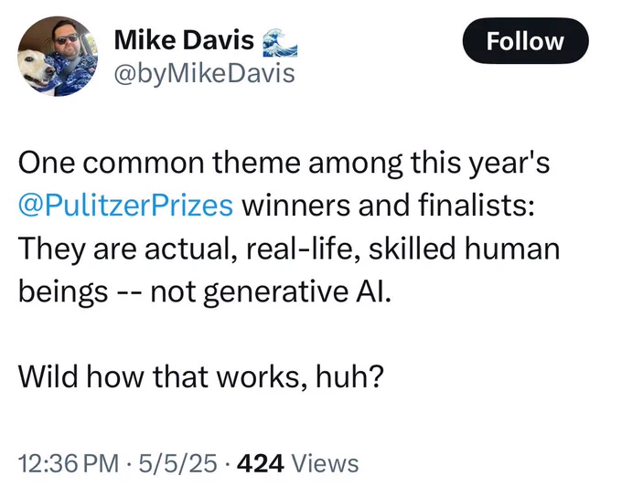Visit the @byMikeDavis handle
This screenshot has width=622, height=487.
pos(204,74)
